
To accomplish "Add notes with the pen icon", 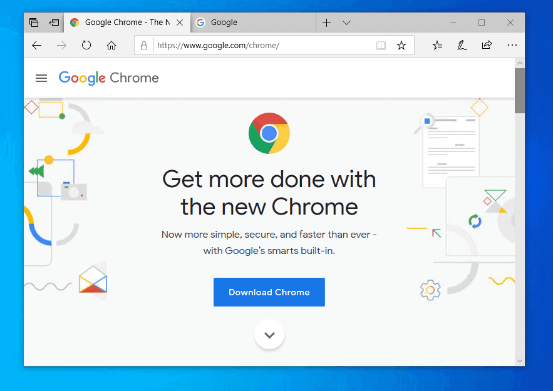I will tap(462, 45).
